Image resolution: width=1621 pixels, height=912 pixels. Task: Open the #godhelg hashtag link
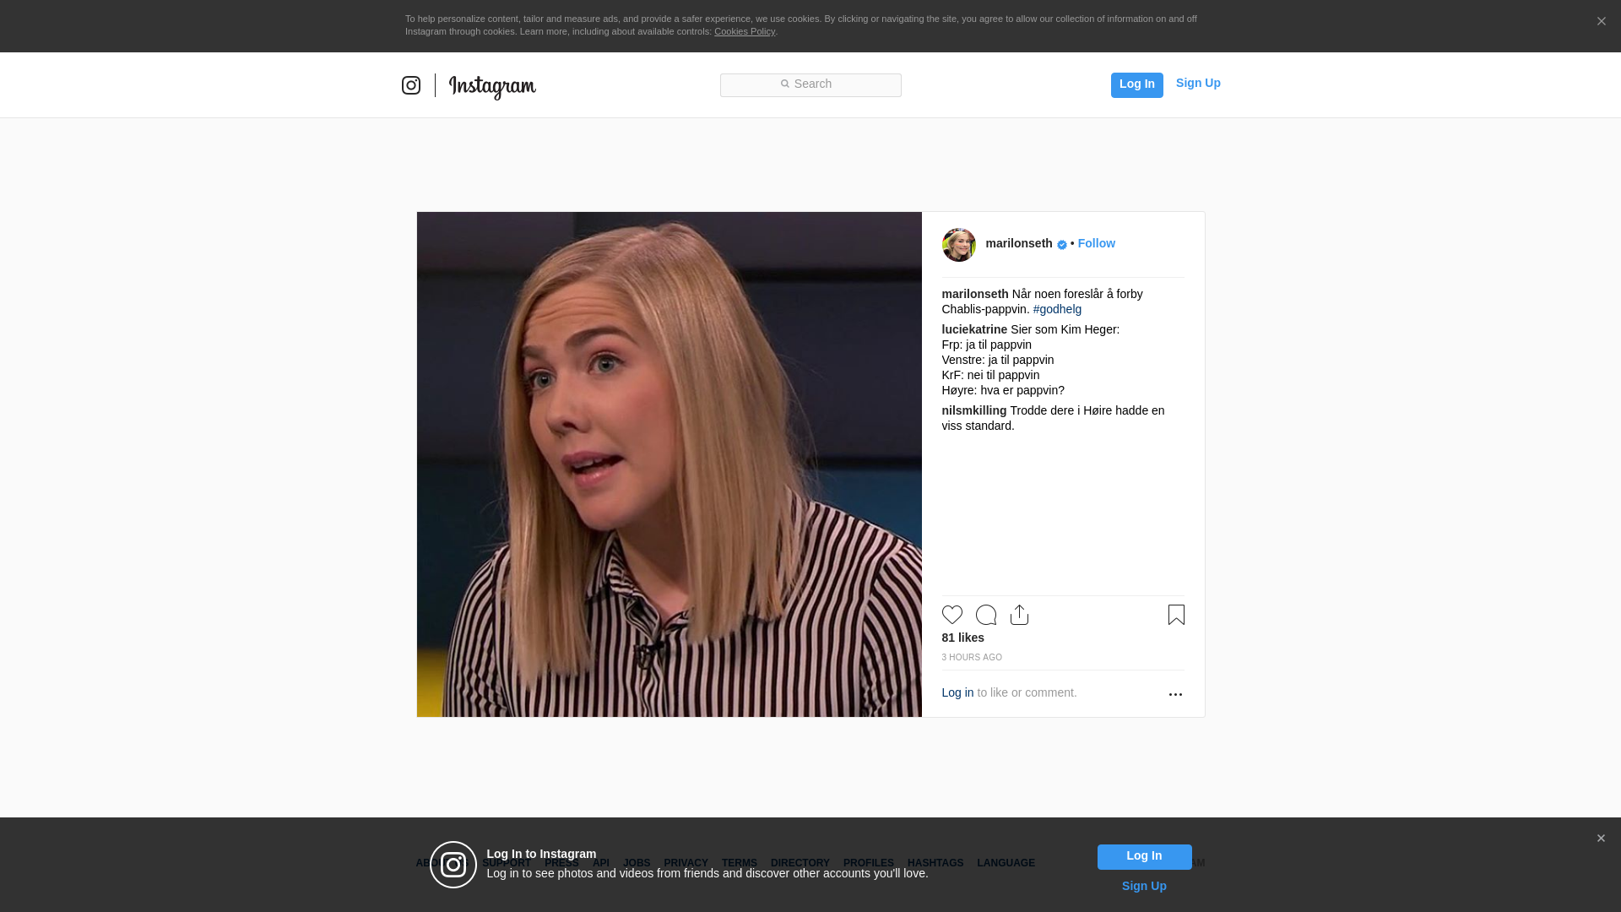1057,309
